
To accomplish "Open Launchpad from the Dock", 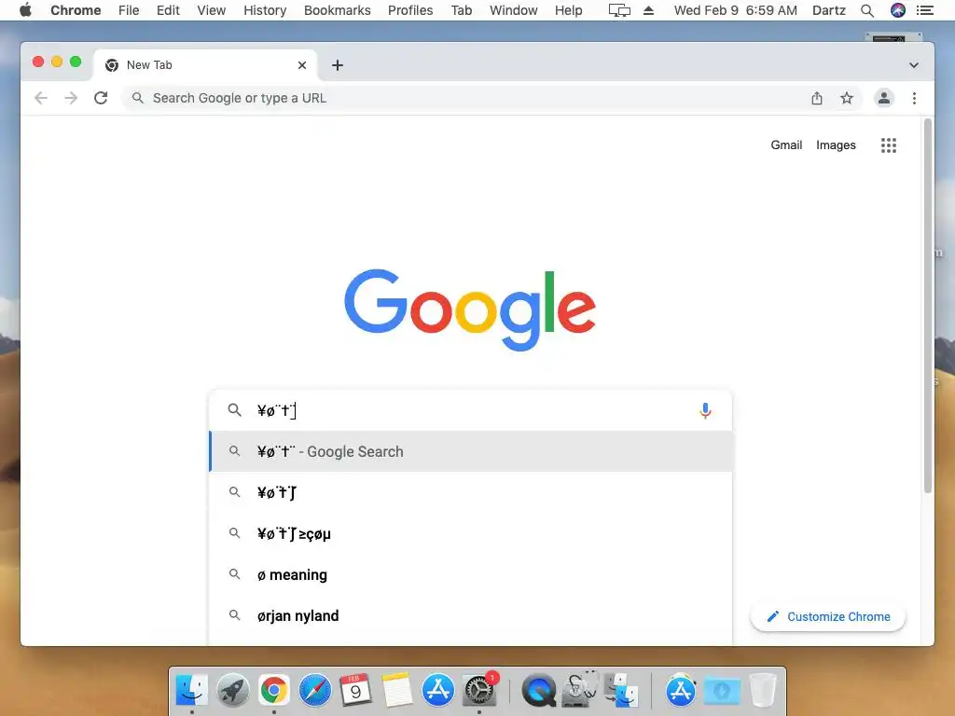I will coord(232,691).
